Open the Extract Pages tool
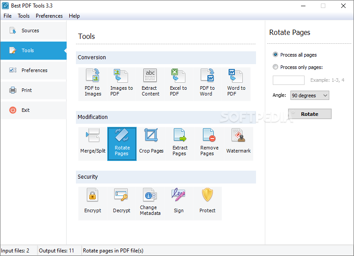 (x=180, y=144)
